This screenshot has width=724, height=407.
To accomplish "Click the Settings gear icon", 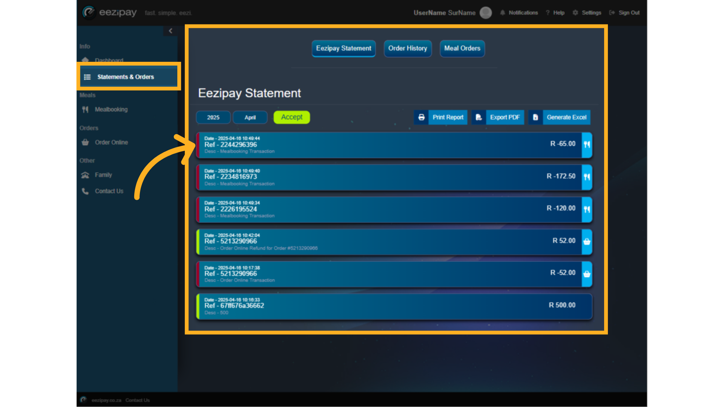I will point(575,13).
